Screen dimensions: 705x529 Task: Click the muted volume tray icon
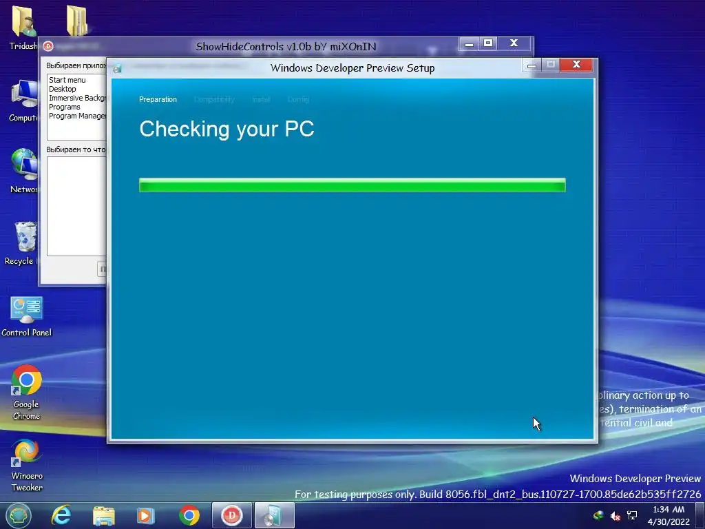point(615,516)
